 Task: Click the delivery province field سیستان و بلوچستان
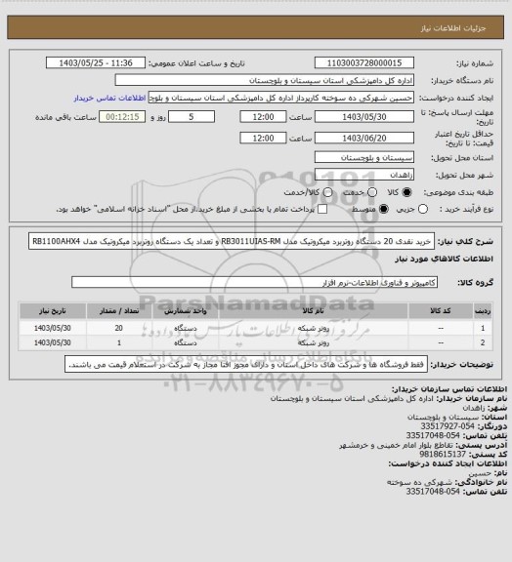pos(364,157)
